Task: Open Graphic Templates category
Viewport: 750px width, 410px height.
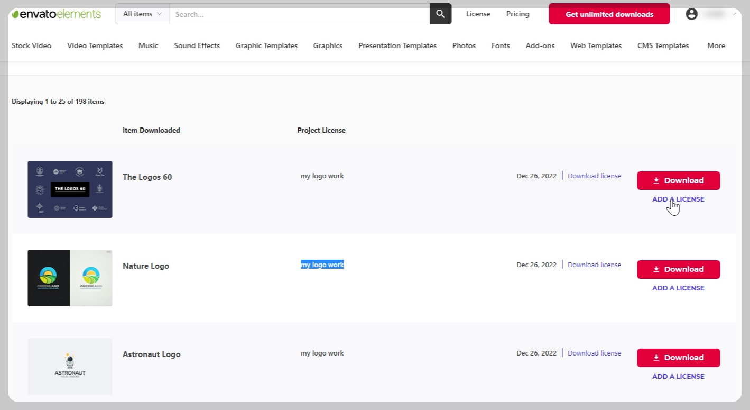Action: click(x=267, y=45)
